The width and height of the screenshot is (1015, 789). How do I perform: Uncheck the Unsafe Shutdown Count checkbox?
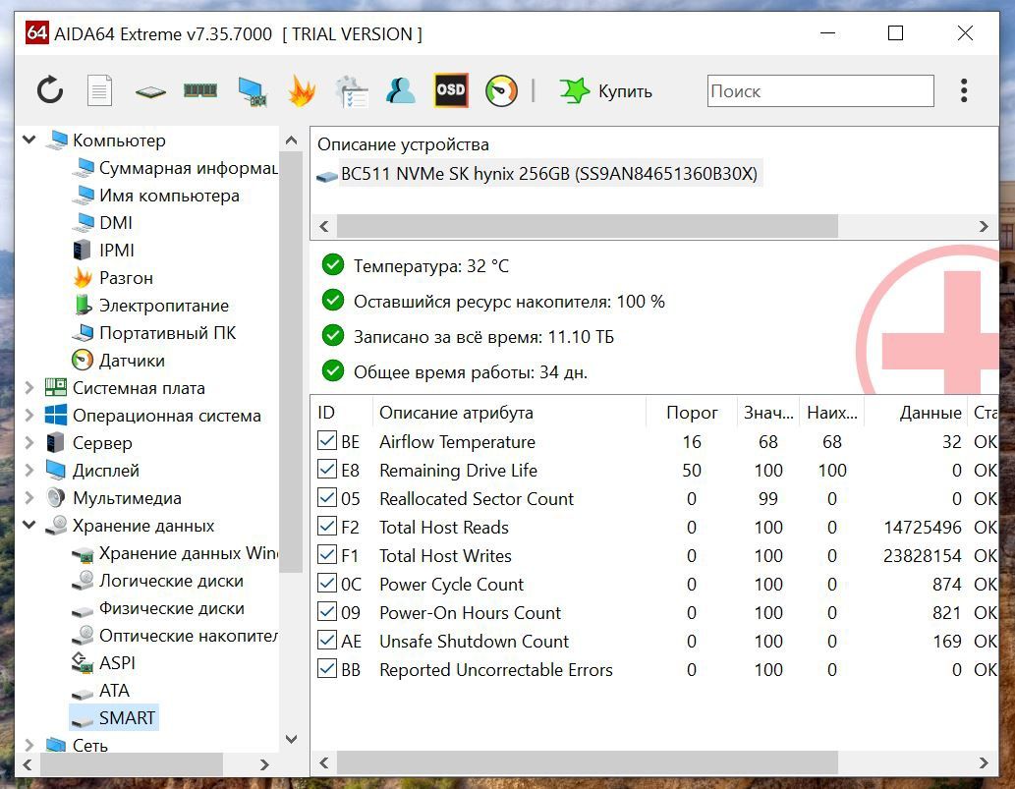pos(327,640)
